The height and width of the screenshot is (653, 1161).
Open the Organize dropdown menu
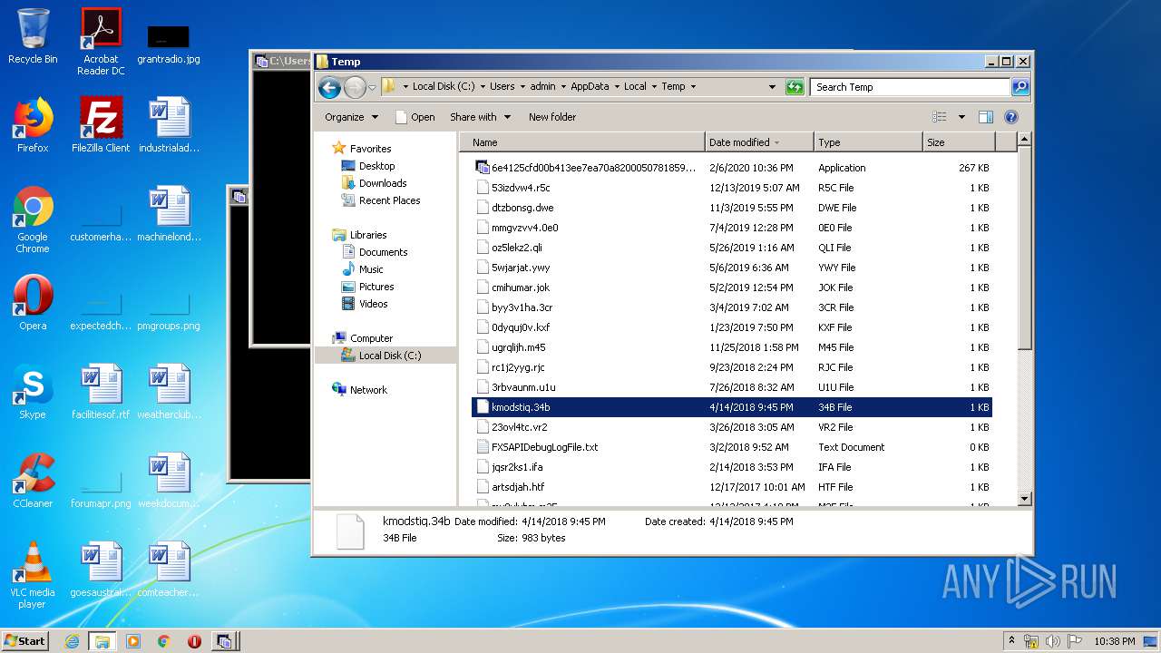350,117
